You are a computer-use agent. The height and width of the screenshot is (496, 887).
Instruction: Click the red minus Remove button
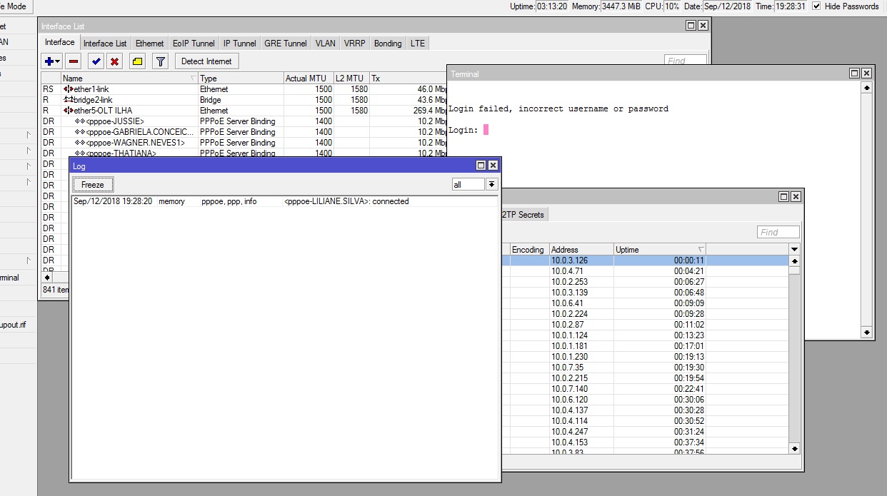(74, 61)
